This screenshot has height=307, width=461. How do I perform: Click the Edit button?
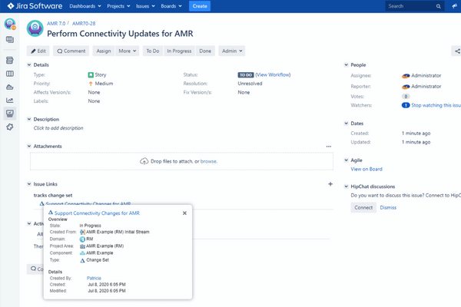click(38, 51)
